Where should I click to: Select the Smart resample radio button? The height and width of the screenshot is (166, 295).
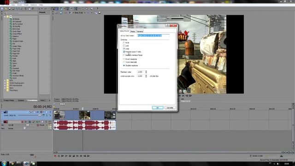click(x=124, y=59)
